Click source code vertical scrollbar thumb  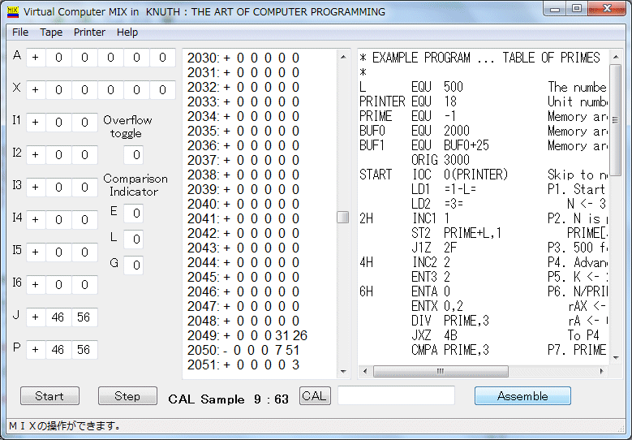click(616, 120)
